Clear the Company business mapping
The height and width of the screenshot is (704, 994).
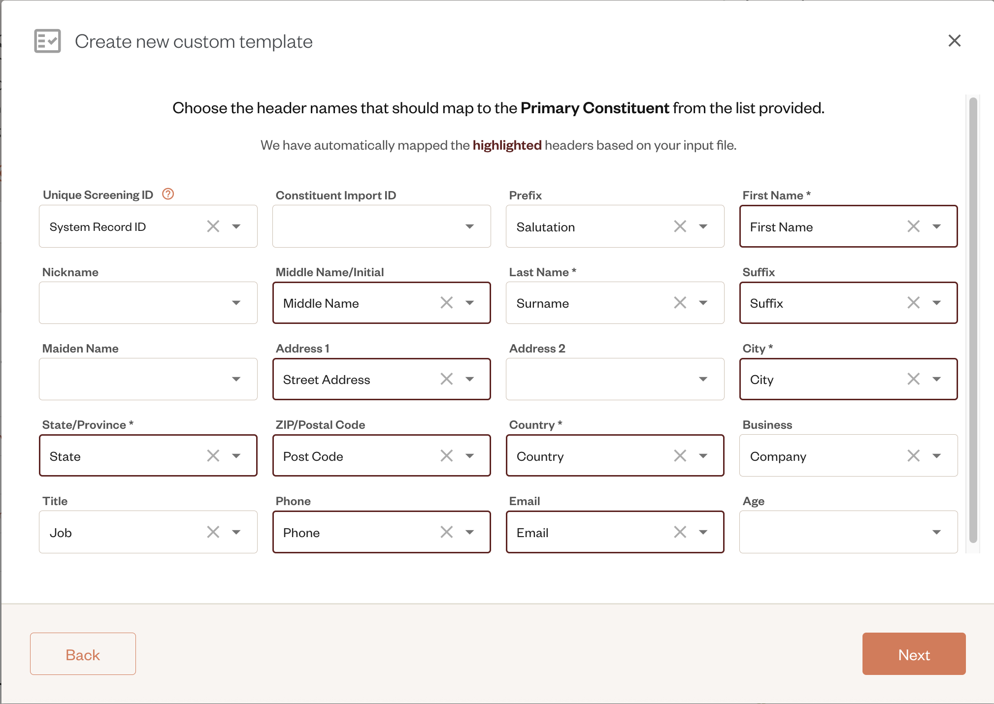pos(914,456)
